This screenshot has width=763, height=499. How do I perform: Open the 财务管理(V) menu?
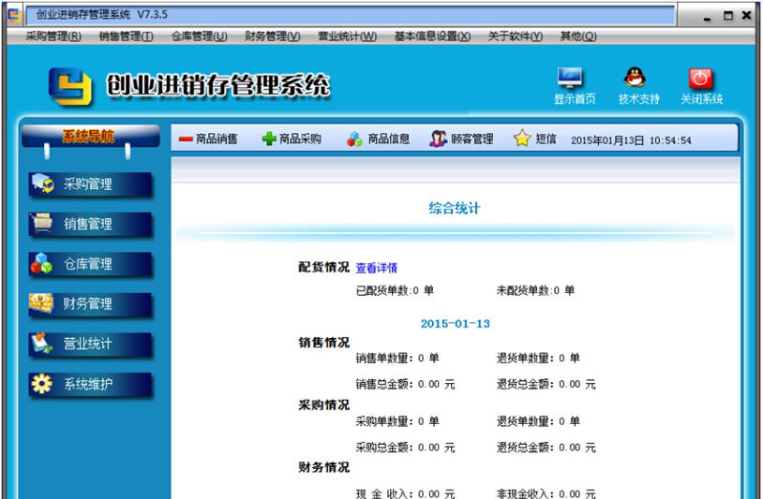[273, 37]
